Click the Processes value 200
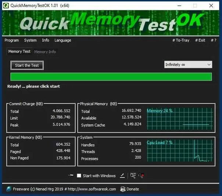Image resolution: width=222 pixels, height=196 pixels. tap(138, 157)
